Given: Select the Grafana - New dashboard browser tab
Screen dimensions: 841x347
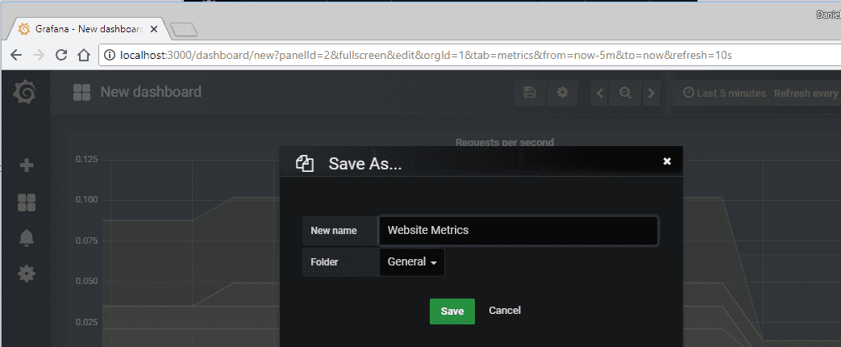Looking at the screenshot, I should 89,29.
